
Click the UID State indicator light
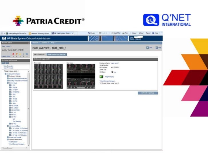pos(112,72)
